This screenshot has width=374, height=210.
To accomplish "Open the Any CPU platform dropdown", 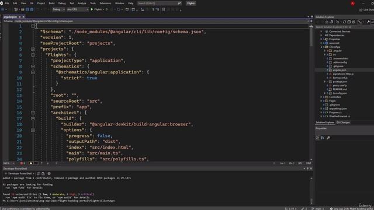I will coord(77,9).
